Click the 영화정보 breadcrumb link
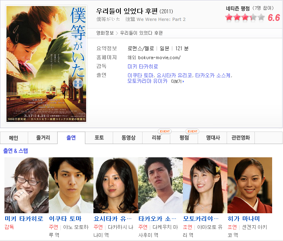Screen dimensions: 283x241 coord(105,33)
